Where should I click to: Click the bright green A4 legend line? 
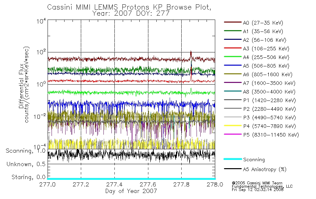click(233, 57)
